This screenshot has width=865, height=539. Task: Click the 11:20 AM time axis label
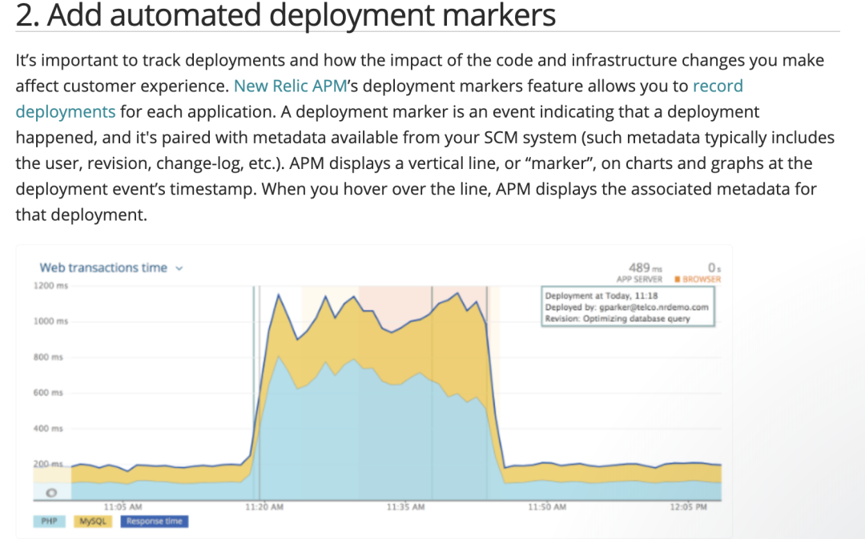point(264,507)
